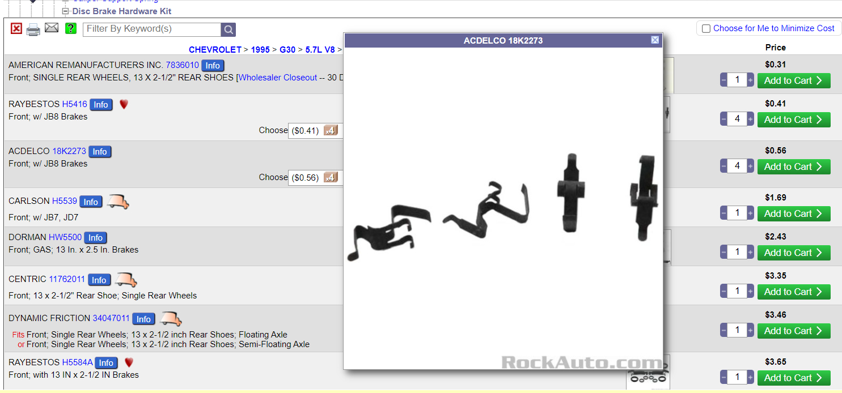
Task: Click part number link 7836010
Action: 183,65
